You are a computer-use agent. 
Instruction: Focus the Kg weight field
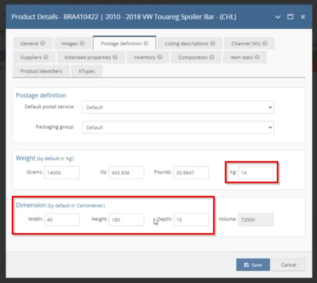point(256,172)
